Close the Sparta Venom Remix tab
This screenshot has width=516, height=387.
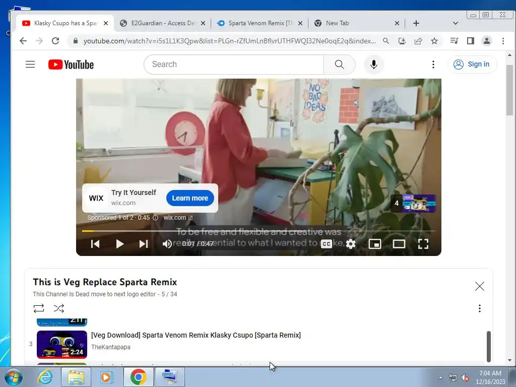coord(300,23)
